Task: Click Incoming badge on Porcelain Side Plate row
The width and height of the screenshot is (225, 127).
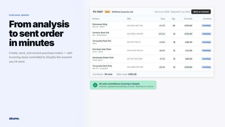Action: 206,51
